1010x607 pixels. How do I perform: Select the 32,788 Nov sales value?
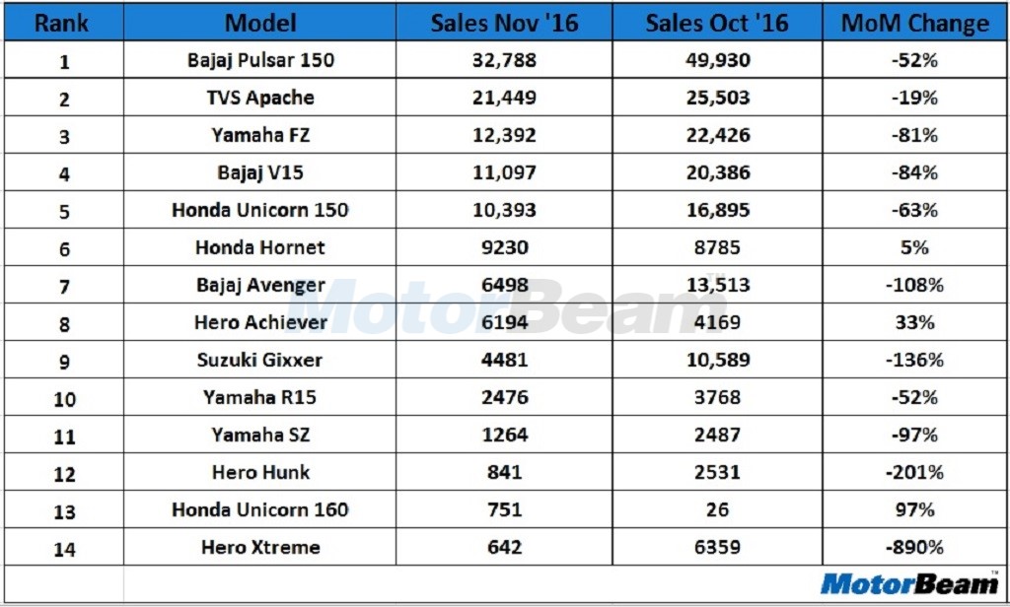(x=503, y=60)
